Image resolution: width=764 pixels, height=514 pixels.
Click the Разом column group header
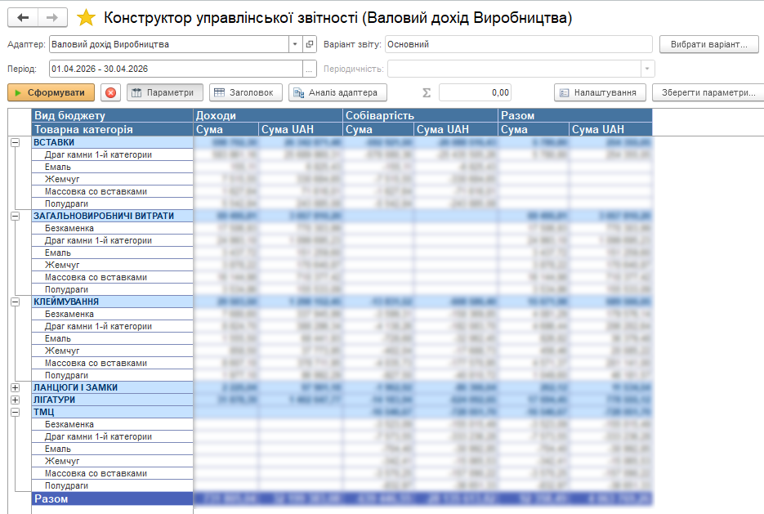(x=575, y=115)
